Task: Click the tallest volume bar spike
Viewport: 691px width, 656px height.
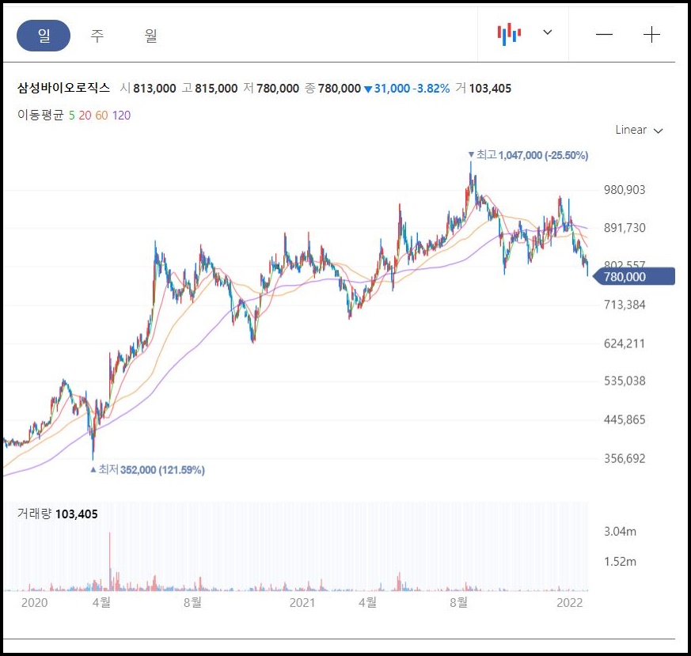Action: 110,561
